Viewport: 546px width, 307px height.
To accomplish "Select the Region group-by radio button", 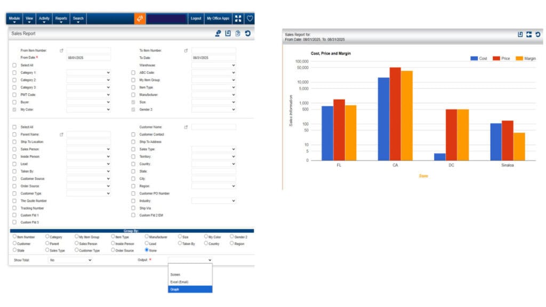I will click(x=231, y=243).
